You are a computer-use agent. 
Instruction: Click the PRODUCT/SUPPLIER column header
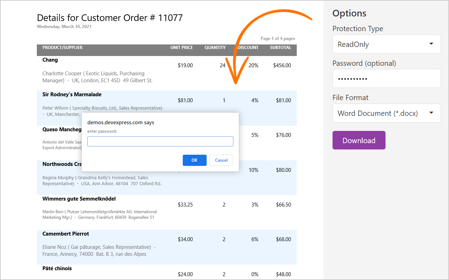tap(62, 48)
